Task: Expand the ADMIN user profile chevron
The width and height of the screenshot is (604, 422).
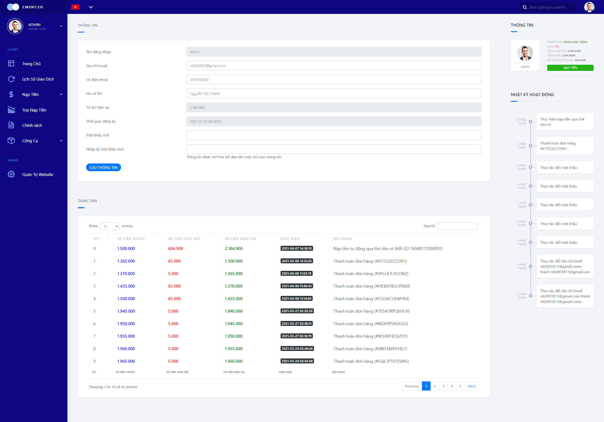Action: pos(61,26)
